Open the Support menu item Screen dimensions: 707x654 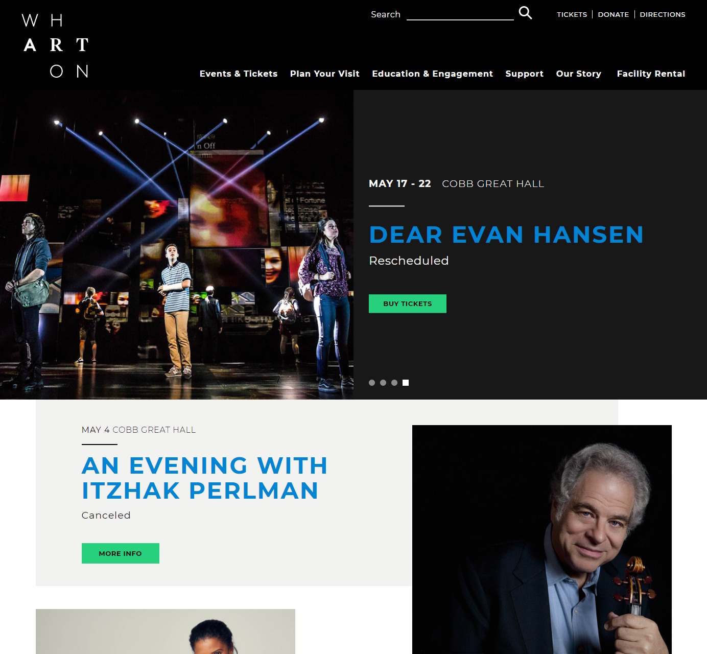pos(524,74)
